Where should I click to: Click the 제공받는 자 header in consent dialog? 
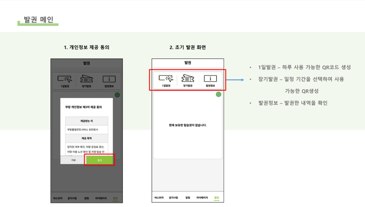click(87, 121)
